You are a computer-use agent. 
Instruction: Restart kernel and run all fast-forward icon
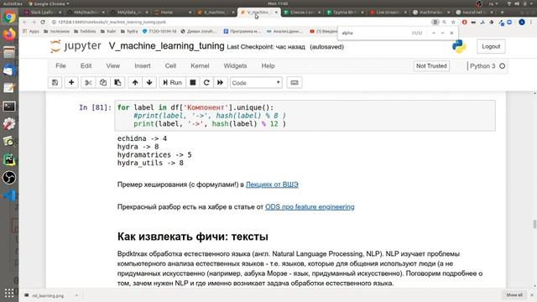click(220, 82)
